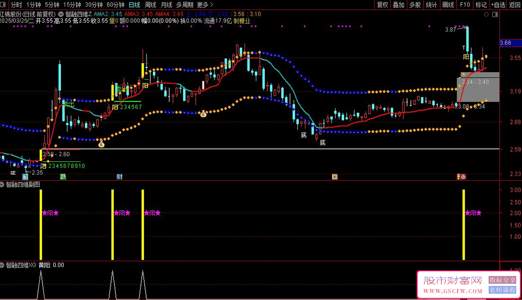
Task: Switch to the 周线 weekly chart
Action: 150,5
